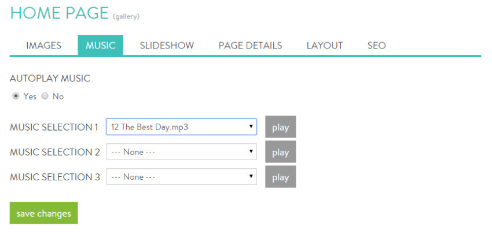Switch to the SEO tab
Viewport: 492px width, 237px height.
click(x=377, y=46)
